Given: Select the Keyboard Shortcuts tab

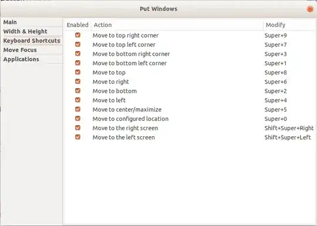Looking at the screenshot, I should point(32,41).
